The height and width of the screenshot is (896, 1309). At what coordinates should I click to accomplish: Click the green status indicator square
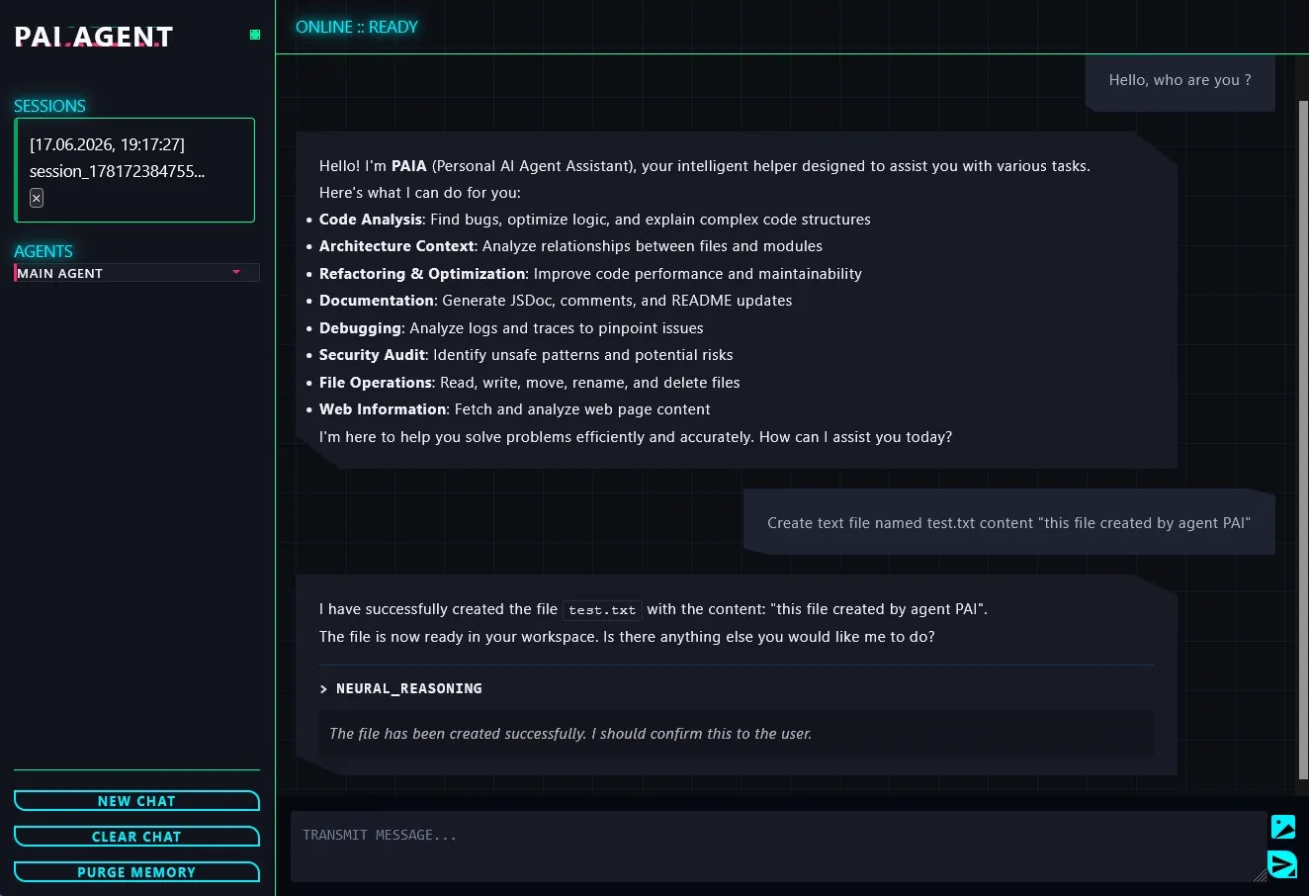click(x=255, y=35)
